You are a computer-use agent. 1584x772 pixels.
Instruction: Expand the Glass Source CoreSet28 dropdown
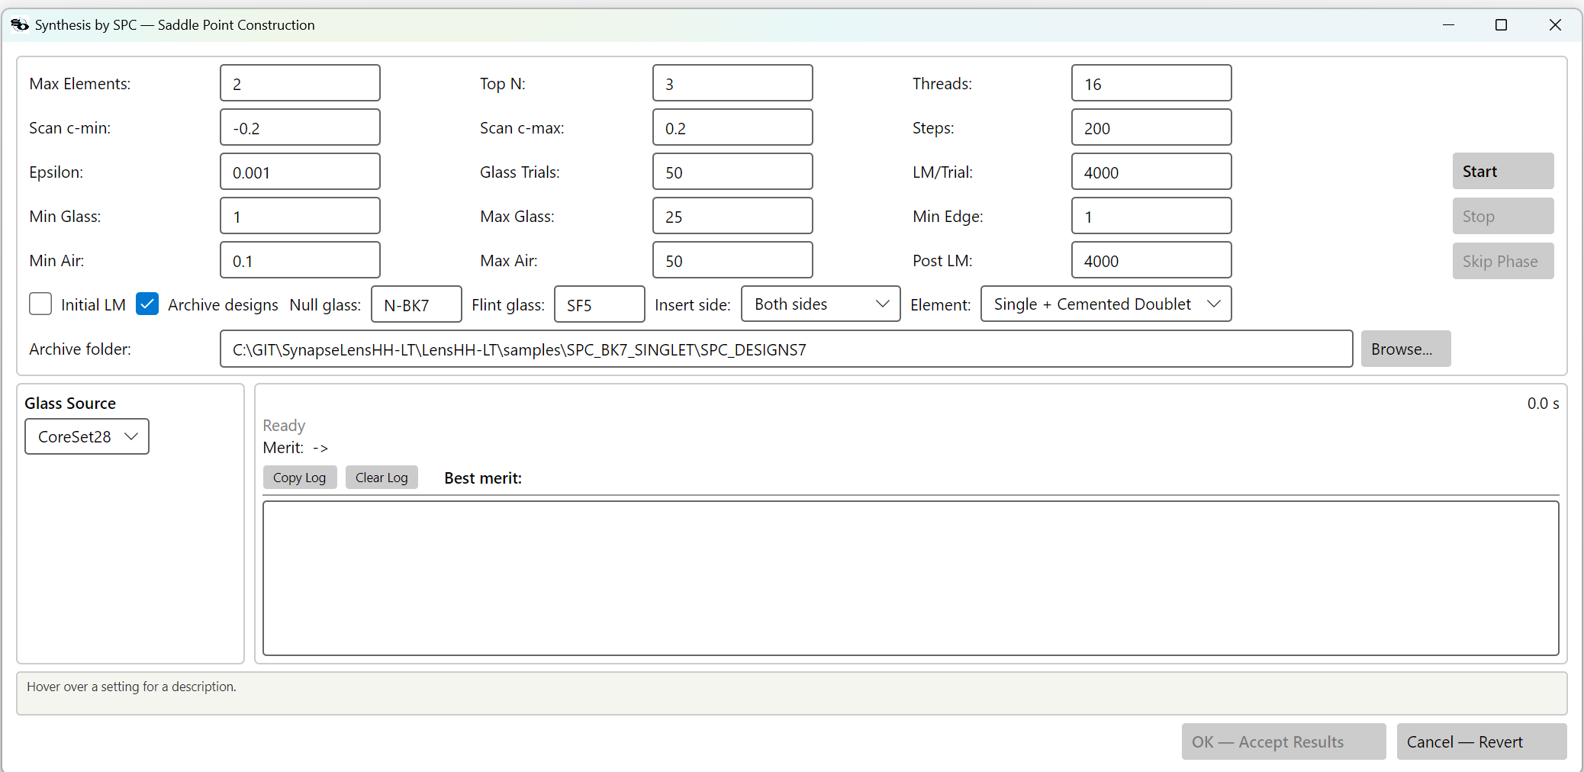click(87, 437)
